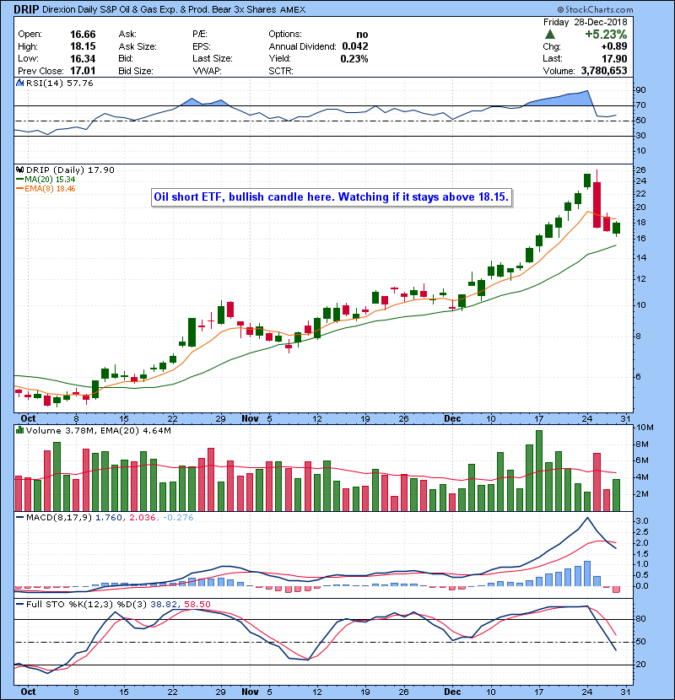This screenshot has height=700, width=675.
Task: Click the Low value 16.34
Action: 83,58
